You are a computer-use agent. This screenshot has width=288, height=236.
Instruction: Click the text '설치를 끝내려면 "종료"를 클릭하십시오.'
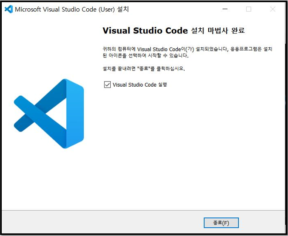pyautogui.click(x=144, y=69)
